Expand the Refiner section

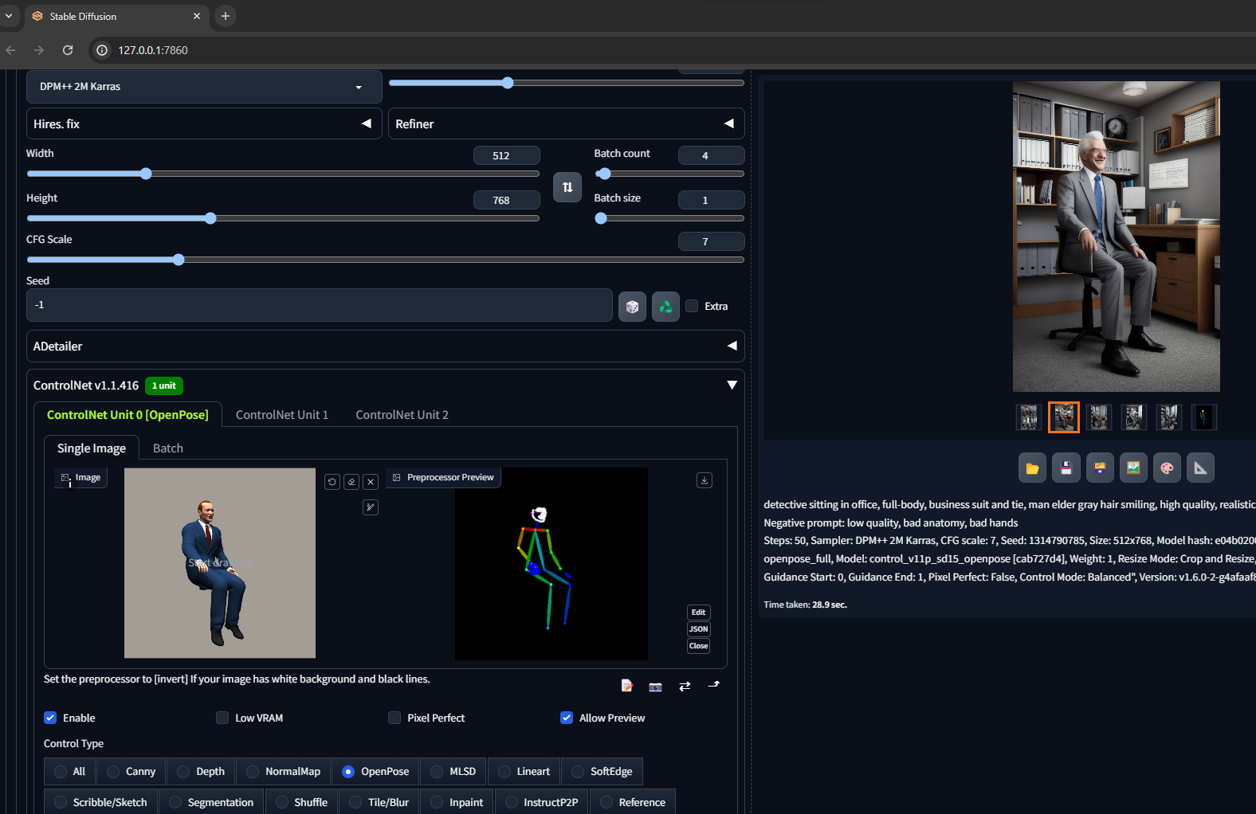point(566,123)
